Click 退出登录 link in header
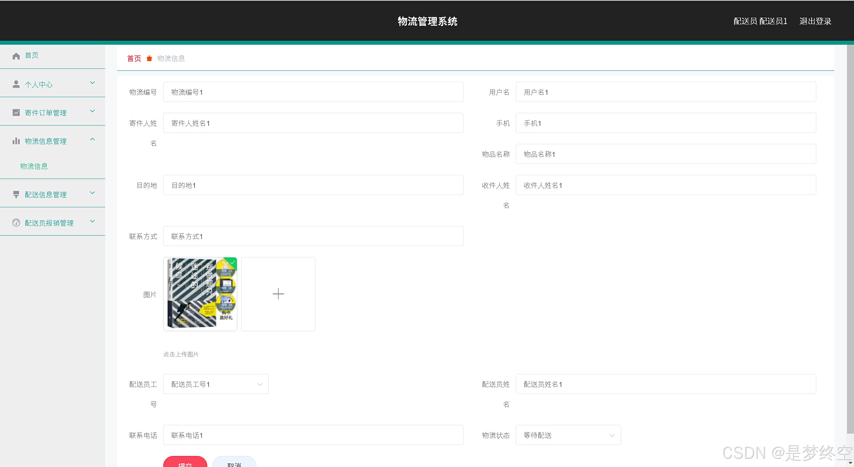Viewport: 854px width, 467px height. pyautogui.click(x=815, y=21)
